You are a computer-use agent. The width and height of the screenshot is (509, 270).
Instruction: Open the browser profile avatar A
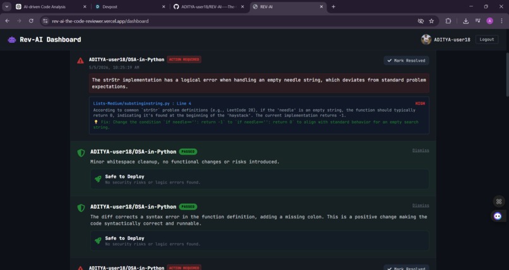coord(490,21)
